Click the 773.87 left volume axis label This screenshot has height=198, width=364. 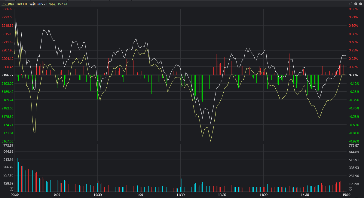9,145
